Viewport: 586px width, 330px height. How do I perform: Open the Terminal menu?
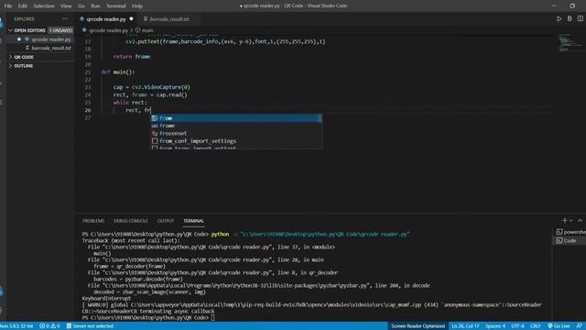116,5
